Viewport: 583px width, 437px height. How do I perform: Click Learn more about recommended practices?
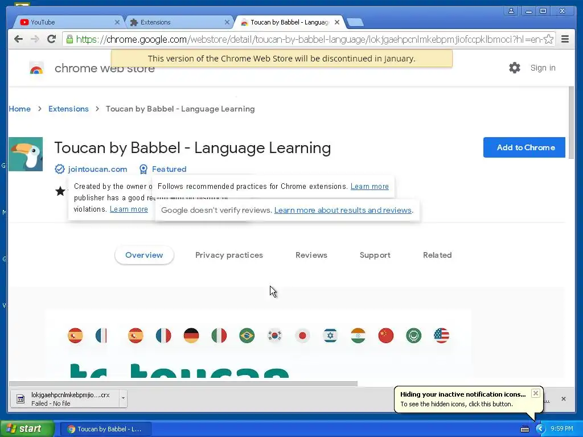[369, 186]
